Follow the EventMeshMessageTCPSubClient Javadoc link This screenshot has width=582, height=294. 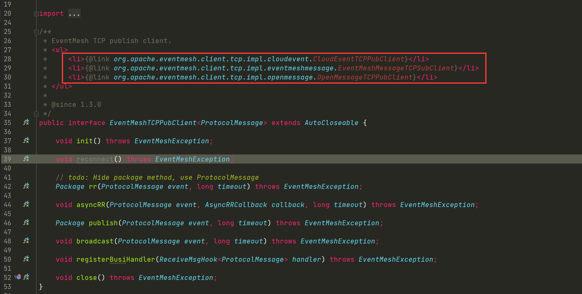(396, 68)
